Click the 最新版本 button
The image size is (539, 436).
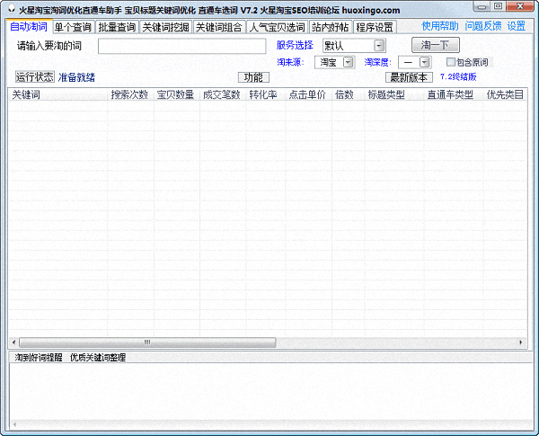409,77
